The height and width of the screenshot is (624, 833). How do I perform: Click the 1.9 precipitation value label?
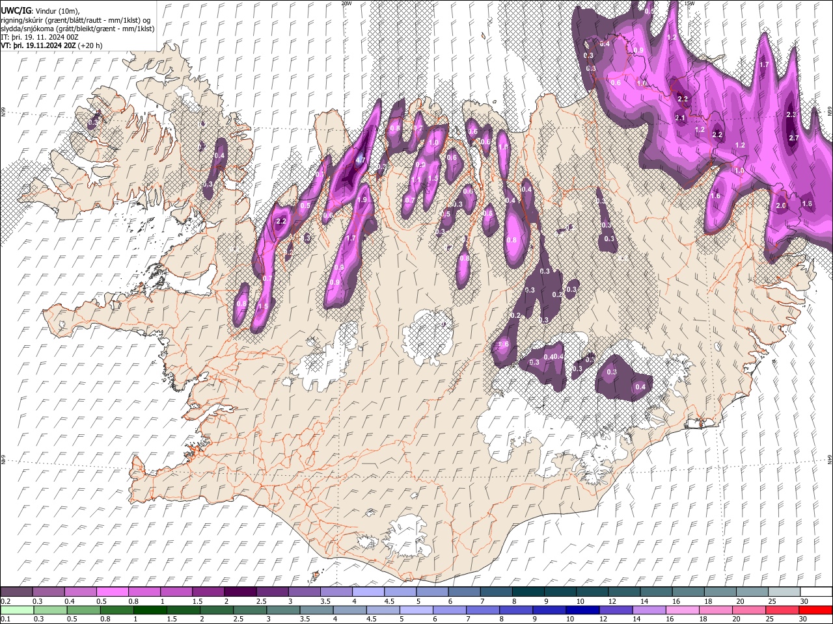point(362,200)
